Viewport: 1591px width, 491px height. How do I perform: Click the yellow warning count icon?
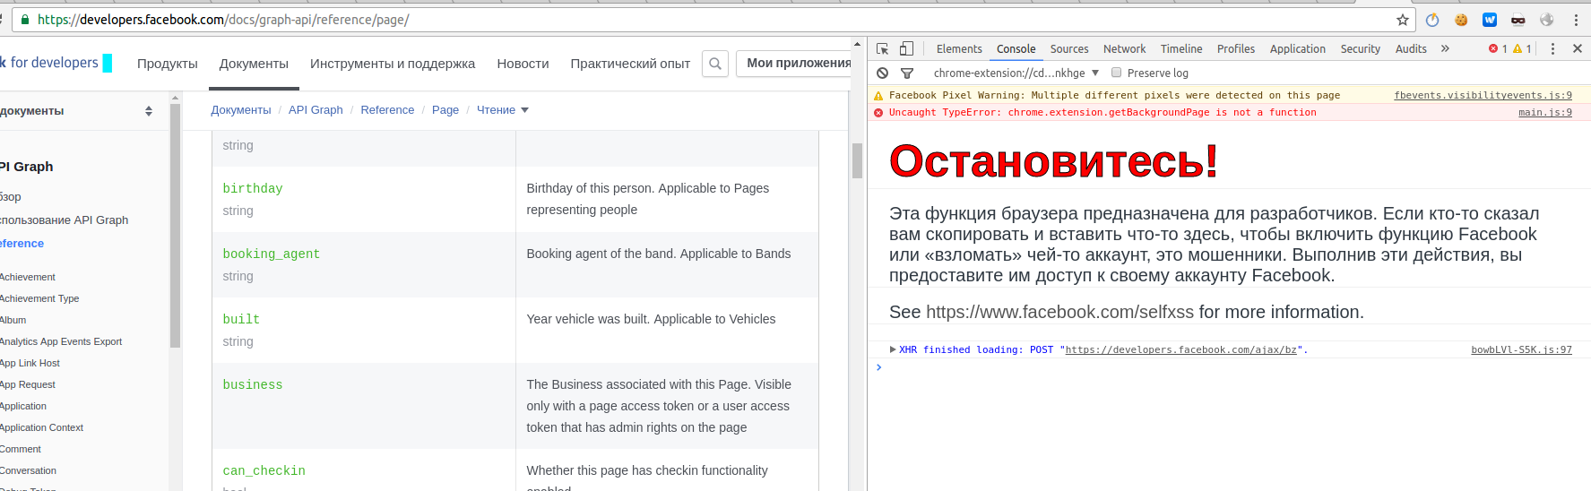pyautogui.click(x=1522, y=49)
